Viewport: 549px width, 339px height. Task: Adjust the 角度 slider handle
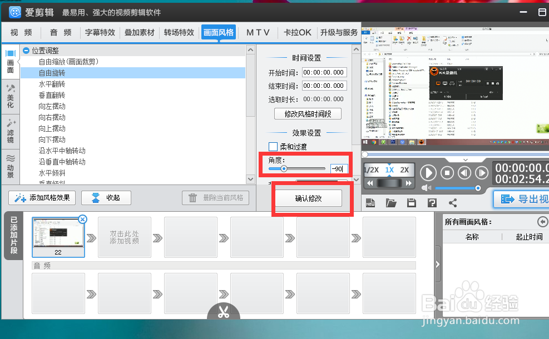click(x=284, y=168)
